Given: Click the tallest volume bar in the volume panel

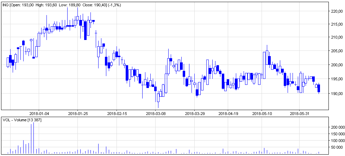Looking at the screenshot, I should coord(33,138).
